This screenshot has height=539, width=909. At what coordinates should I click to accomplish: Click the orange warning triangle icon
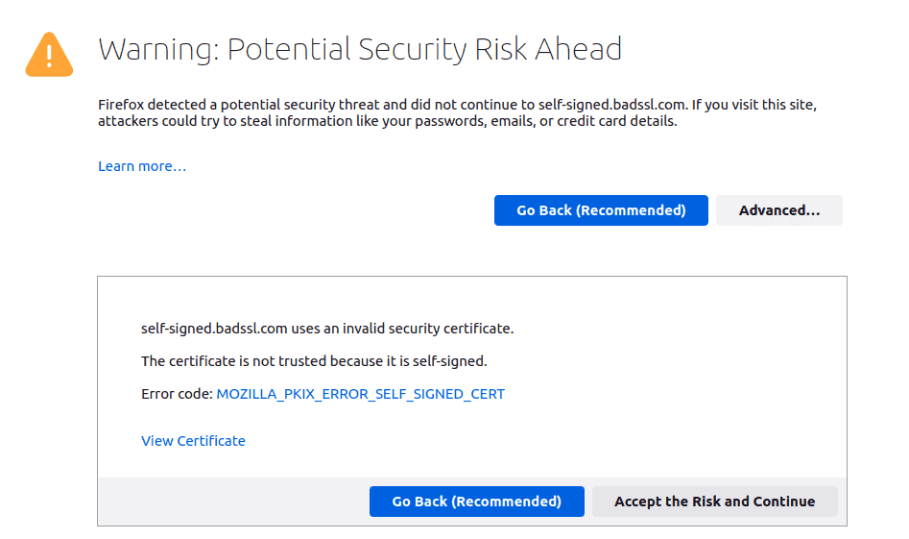pos(49,55)
